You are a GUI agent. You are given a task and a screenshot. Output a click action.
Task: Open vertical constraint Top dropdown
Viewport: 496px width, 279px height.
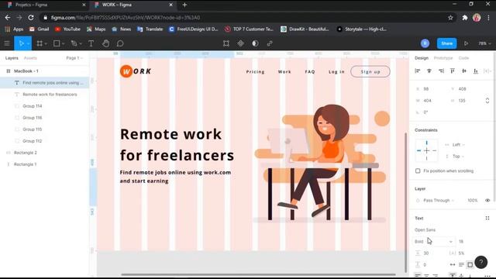[x=458, y=157]
